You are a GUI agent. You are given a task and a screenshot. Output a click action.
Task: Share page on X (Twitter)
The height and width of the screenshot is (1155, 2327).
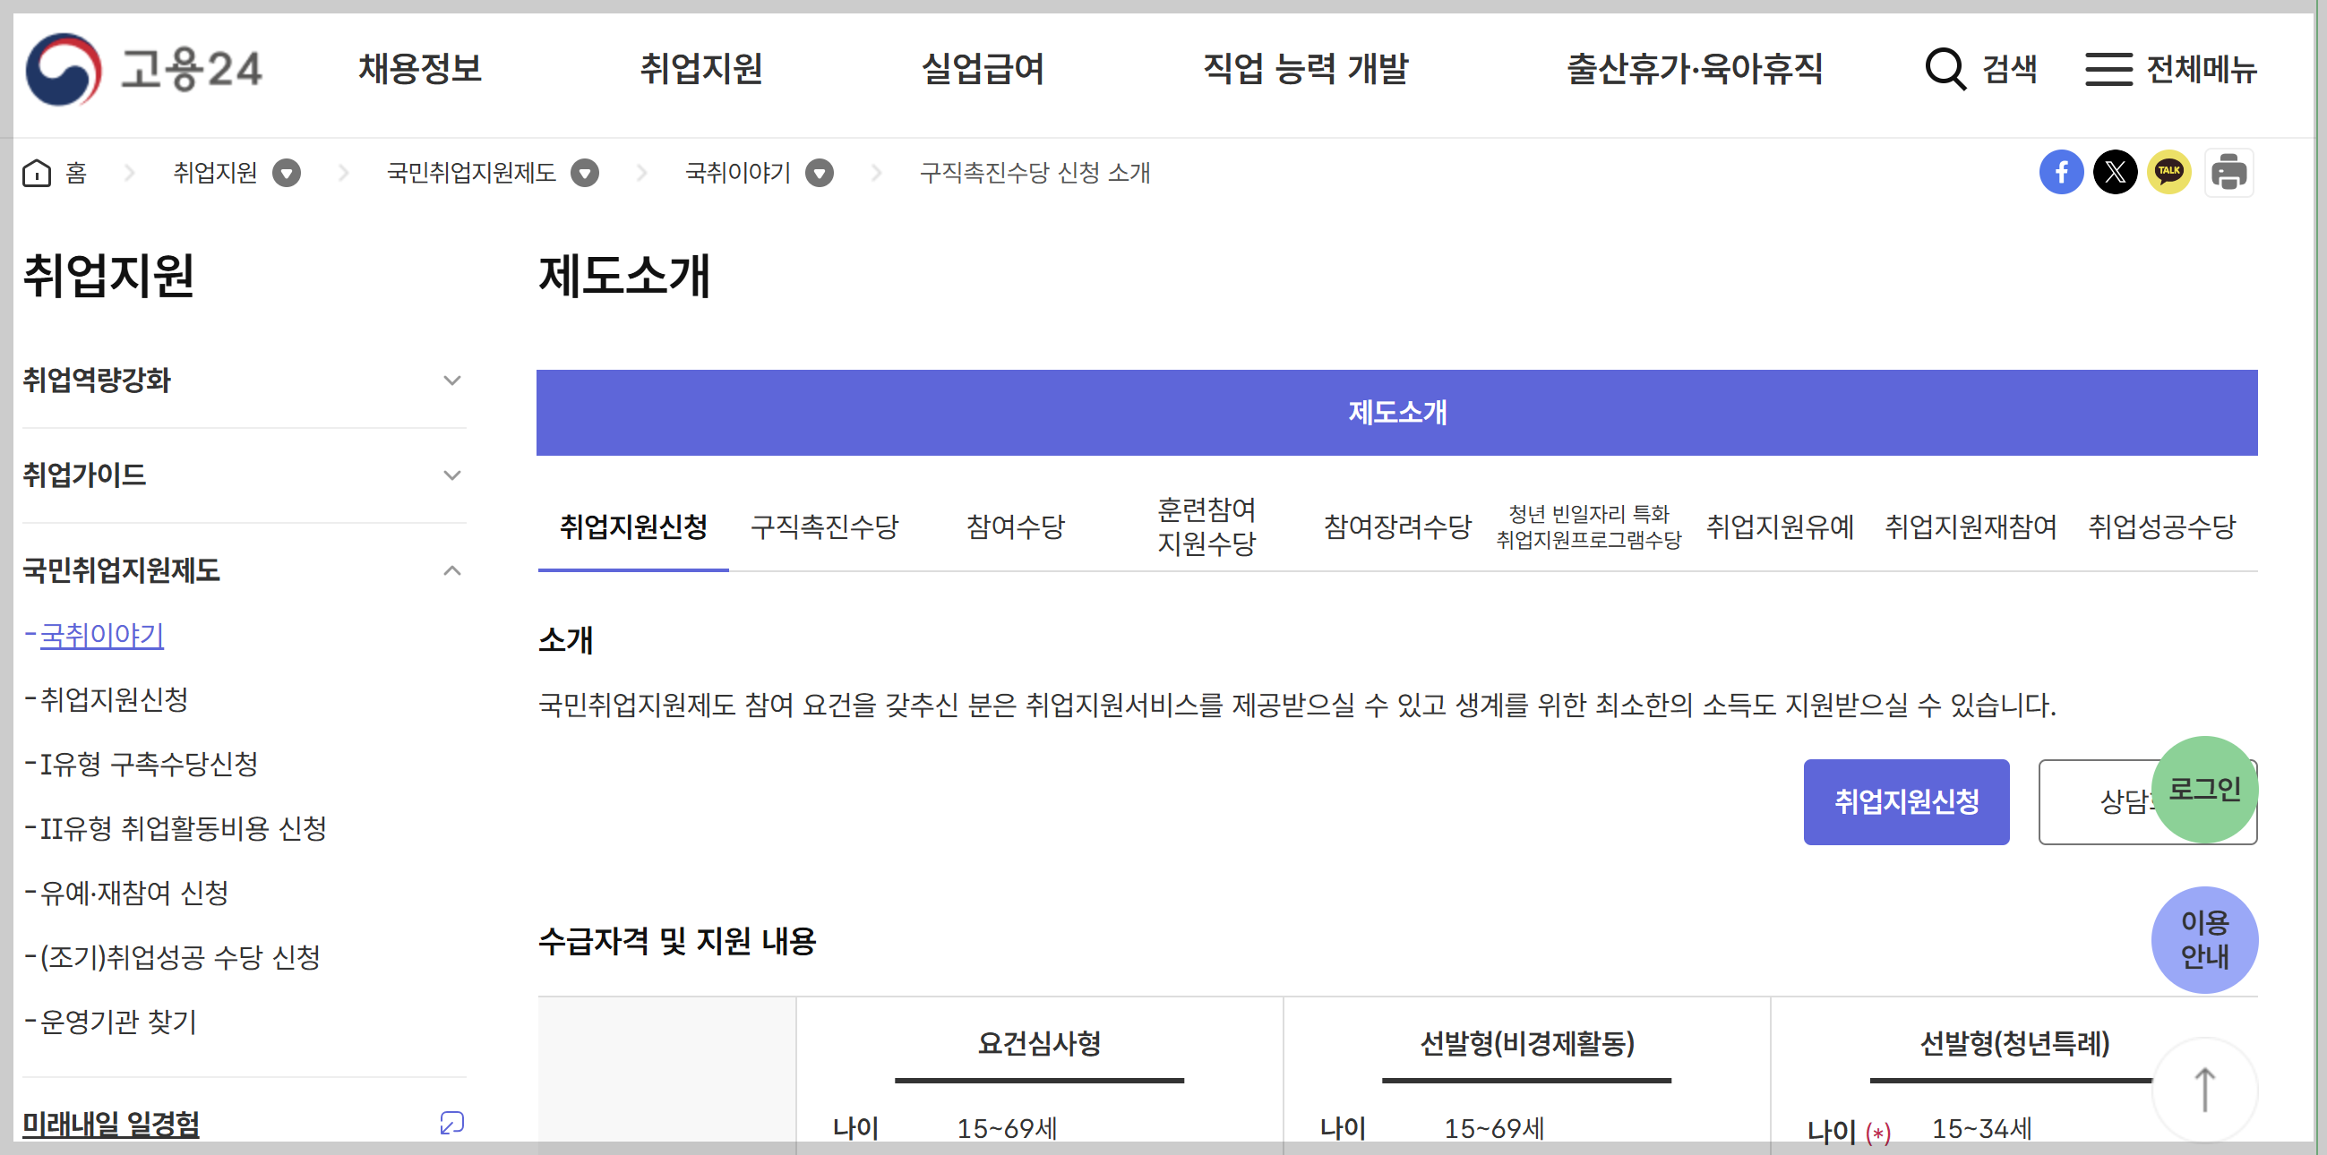[x=2115, y=172]
